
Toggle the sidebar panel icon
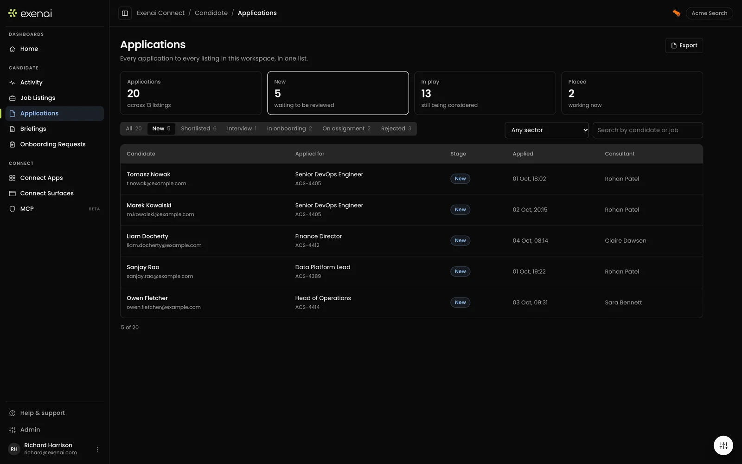pos(125,13)
